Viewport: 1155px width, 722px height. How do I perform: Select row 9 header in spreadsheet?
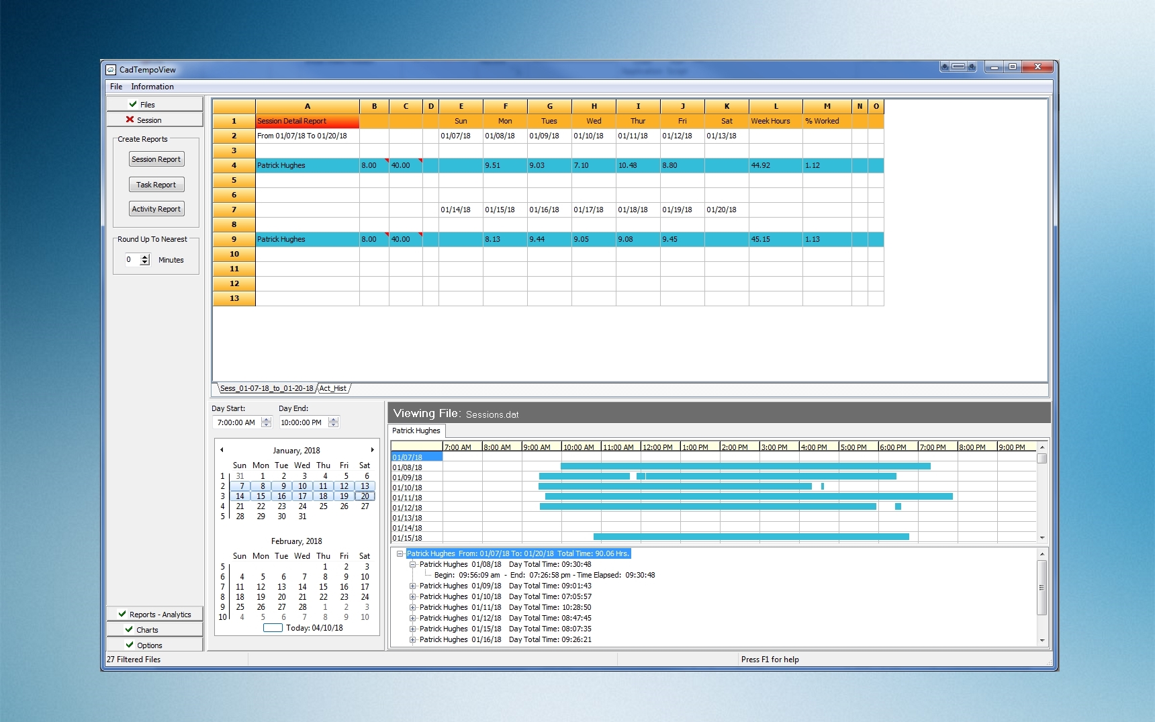[234, 239]
